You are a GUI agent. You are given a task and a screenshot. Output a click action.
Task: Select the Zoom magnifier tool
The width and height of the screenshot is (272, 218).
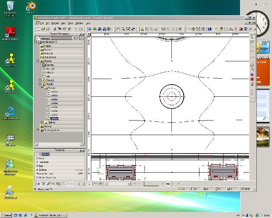[x=123, y=29]
